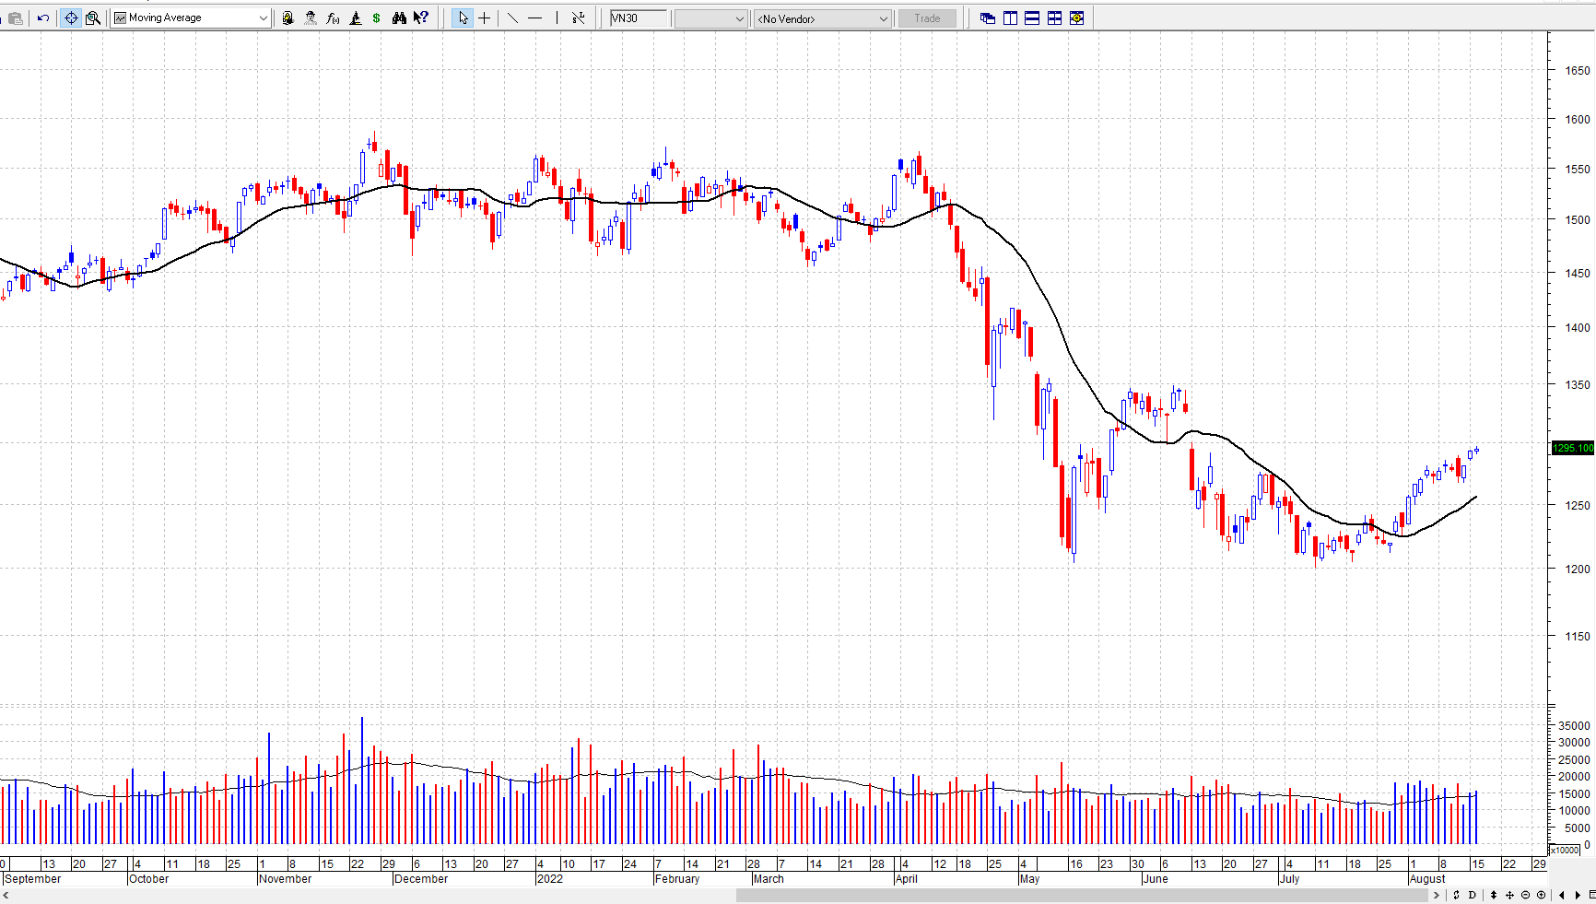Image resolution: width=1596 pixels, height=904 pixels.
Task: Click the horizontal scrollbar thumb
Action: point(1082,895)
